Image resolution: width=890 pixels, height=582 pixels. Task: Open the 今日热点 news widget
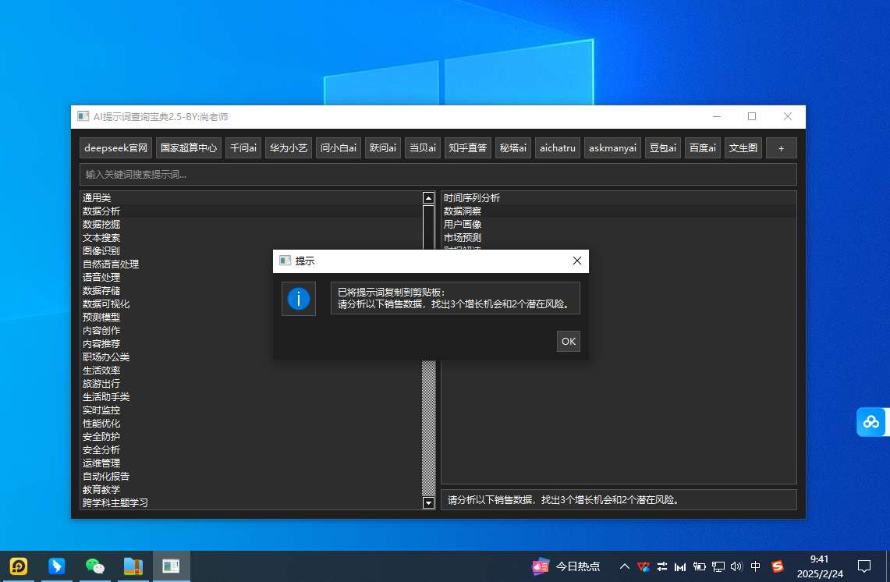[566, 566]
